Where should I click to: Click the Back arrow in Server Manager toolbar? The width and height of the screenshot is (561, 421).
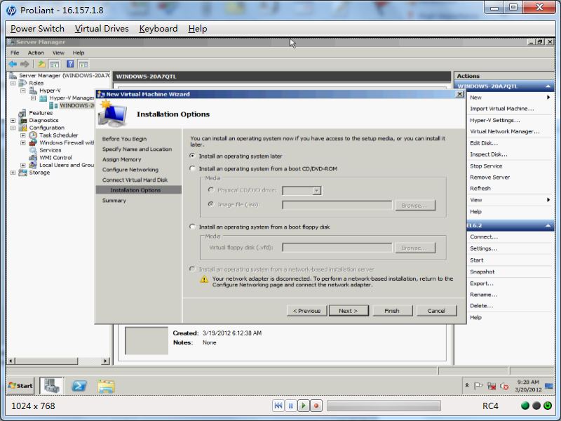click(13, 64)
